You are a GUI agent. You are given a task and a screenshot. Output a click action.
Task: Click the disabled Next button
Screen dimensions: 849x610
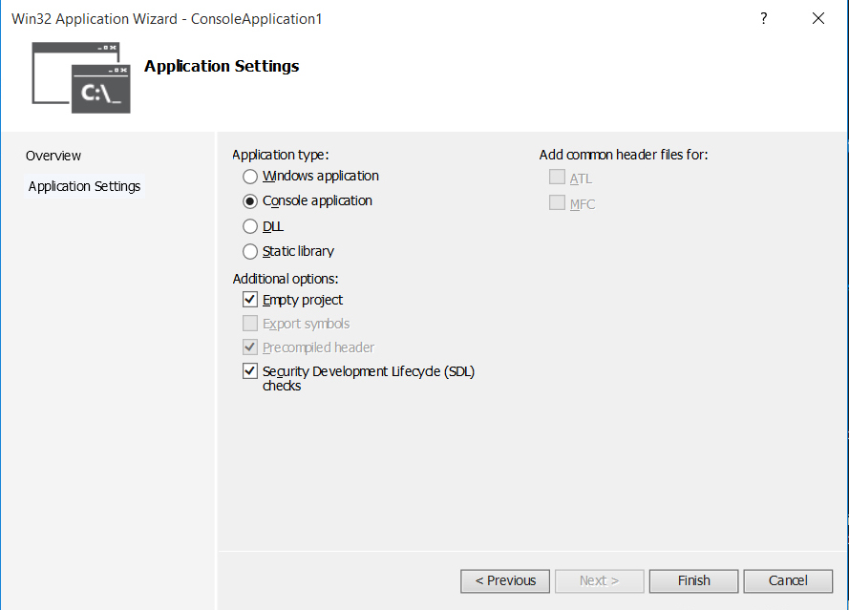pos(600,580)
